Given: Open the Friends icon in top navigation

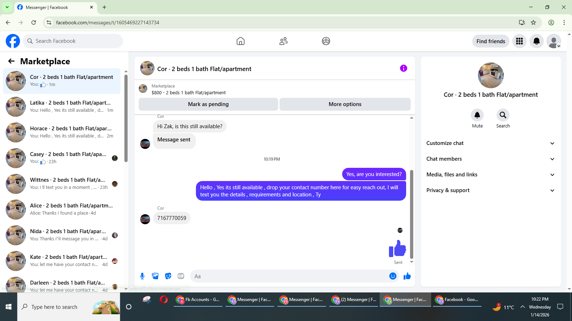Looking at the screenshot, I should pyautogui.click(x=283, y=41).
